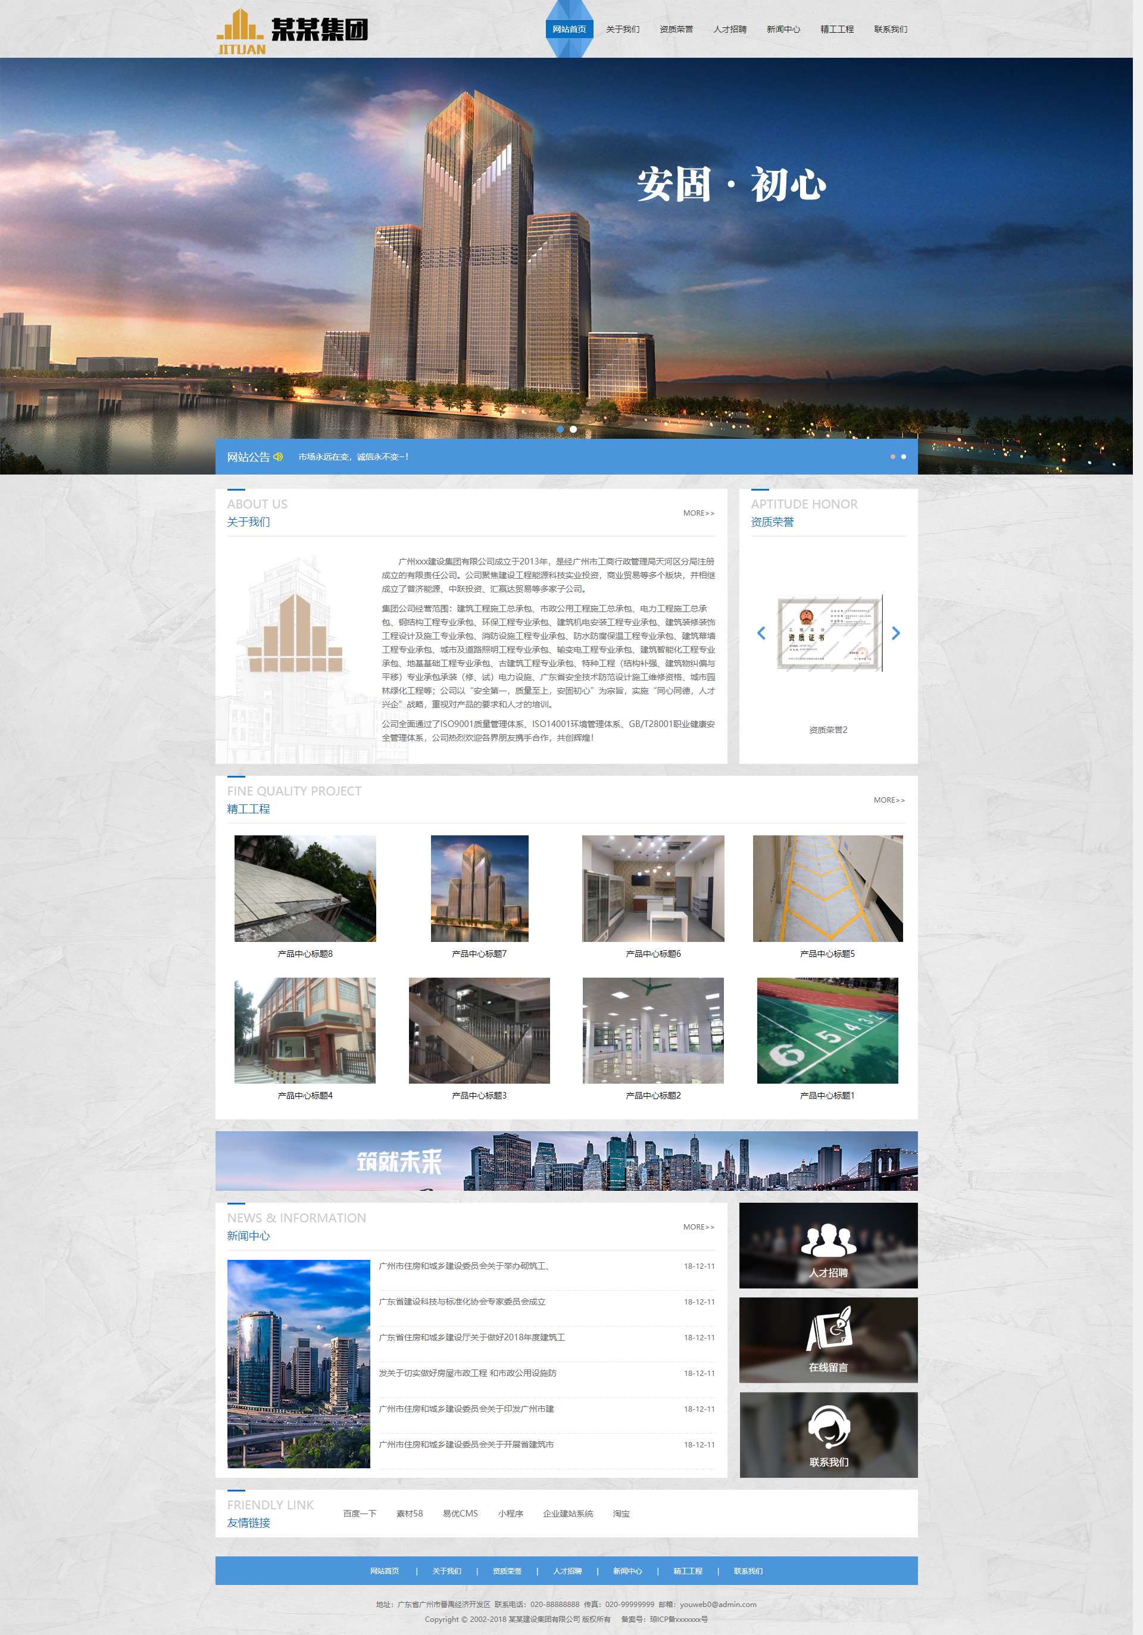
Task: Click 精工工程 in the footer navigation bar
Action: click(x=688, y=1571)
